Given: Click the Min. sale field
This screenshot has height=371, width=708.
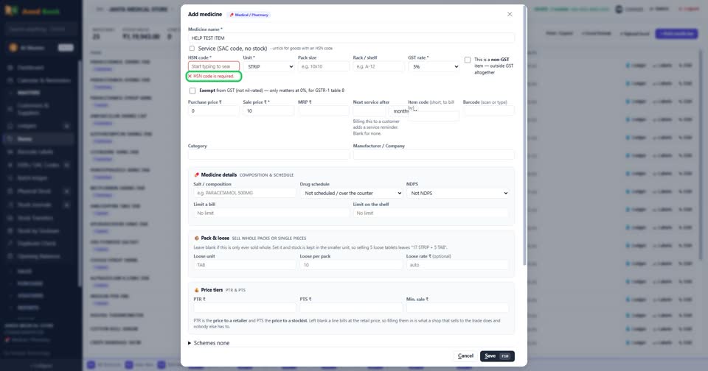Looking at the screenshot, I should [x=457, y=308].
